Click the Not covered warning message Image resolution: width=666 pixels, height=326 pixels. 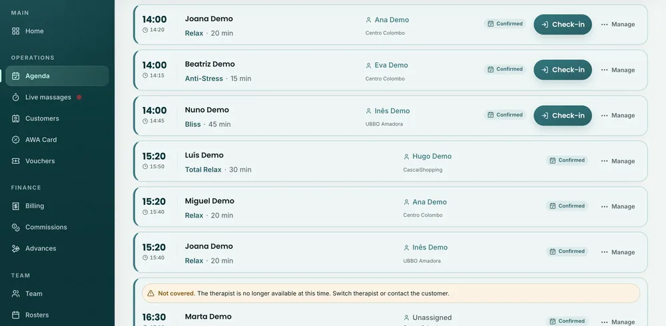click(391, 293)
